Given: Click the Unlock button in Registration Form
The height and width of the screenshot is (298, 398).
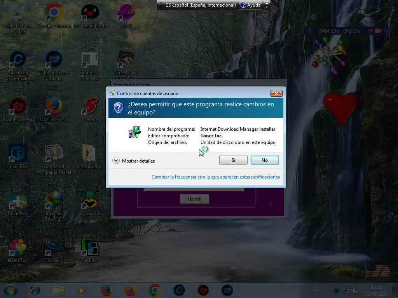Looking at the screenshot, I should click(195, 199).
